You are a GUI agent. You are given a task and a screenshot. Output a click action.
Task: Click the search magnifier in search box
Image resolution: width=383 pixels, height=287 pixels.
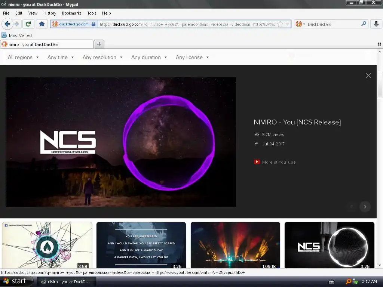[364, 24]
